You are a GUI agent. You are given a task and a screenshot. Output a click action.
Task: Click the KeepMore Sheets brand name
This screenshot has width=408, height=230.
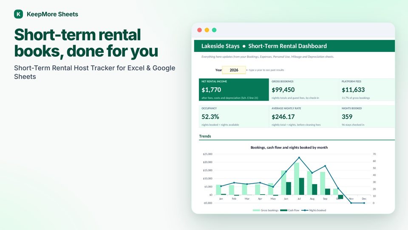tap(52, 14)
